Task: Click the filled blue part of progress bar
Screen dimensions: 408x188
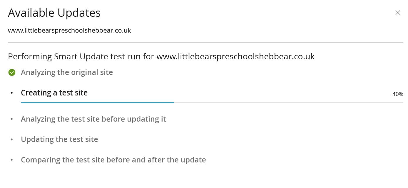Action: tap(97, 103)
